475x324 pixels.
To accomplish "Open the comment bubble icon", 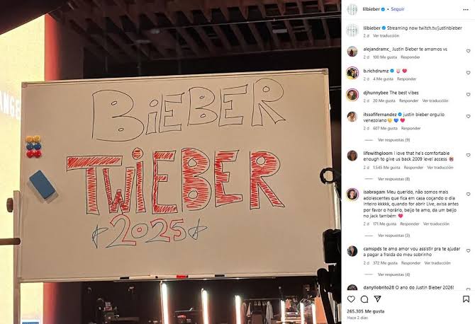I will coord(364,299).
